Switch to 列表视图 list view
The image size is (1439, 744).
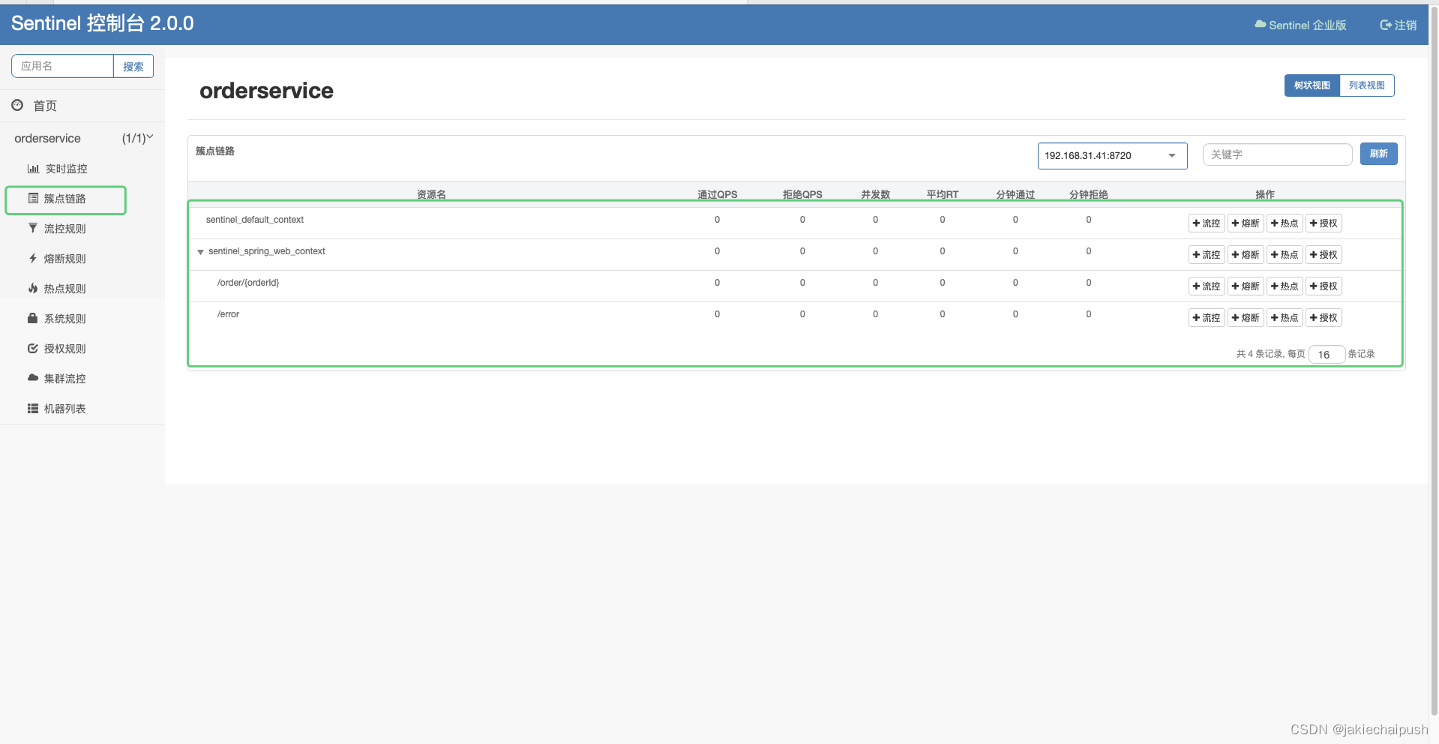[1367, 85]
